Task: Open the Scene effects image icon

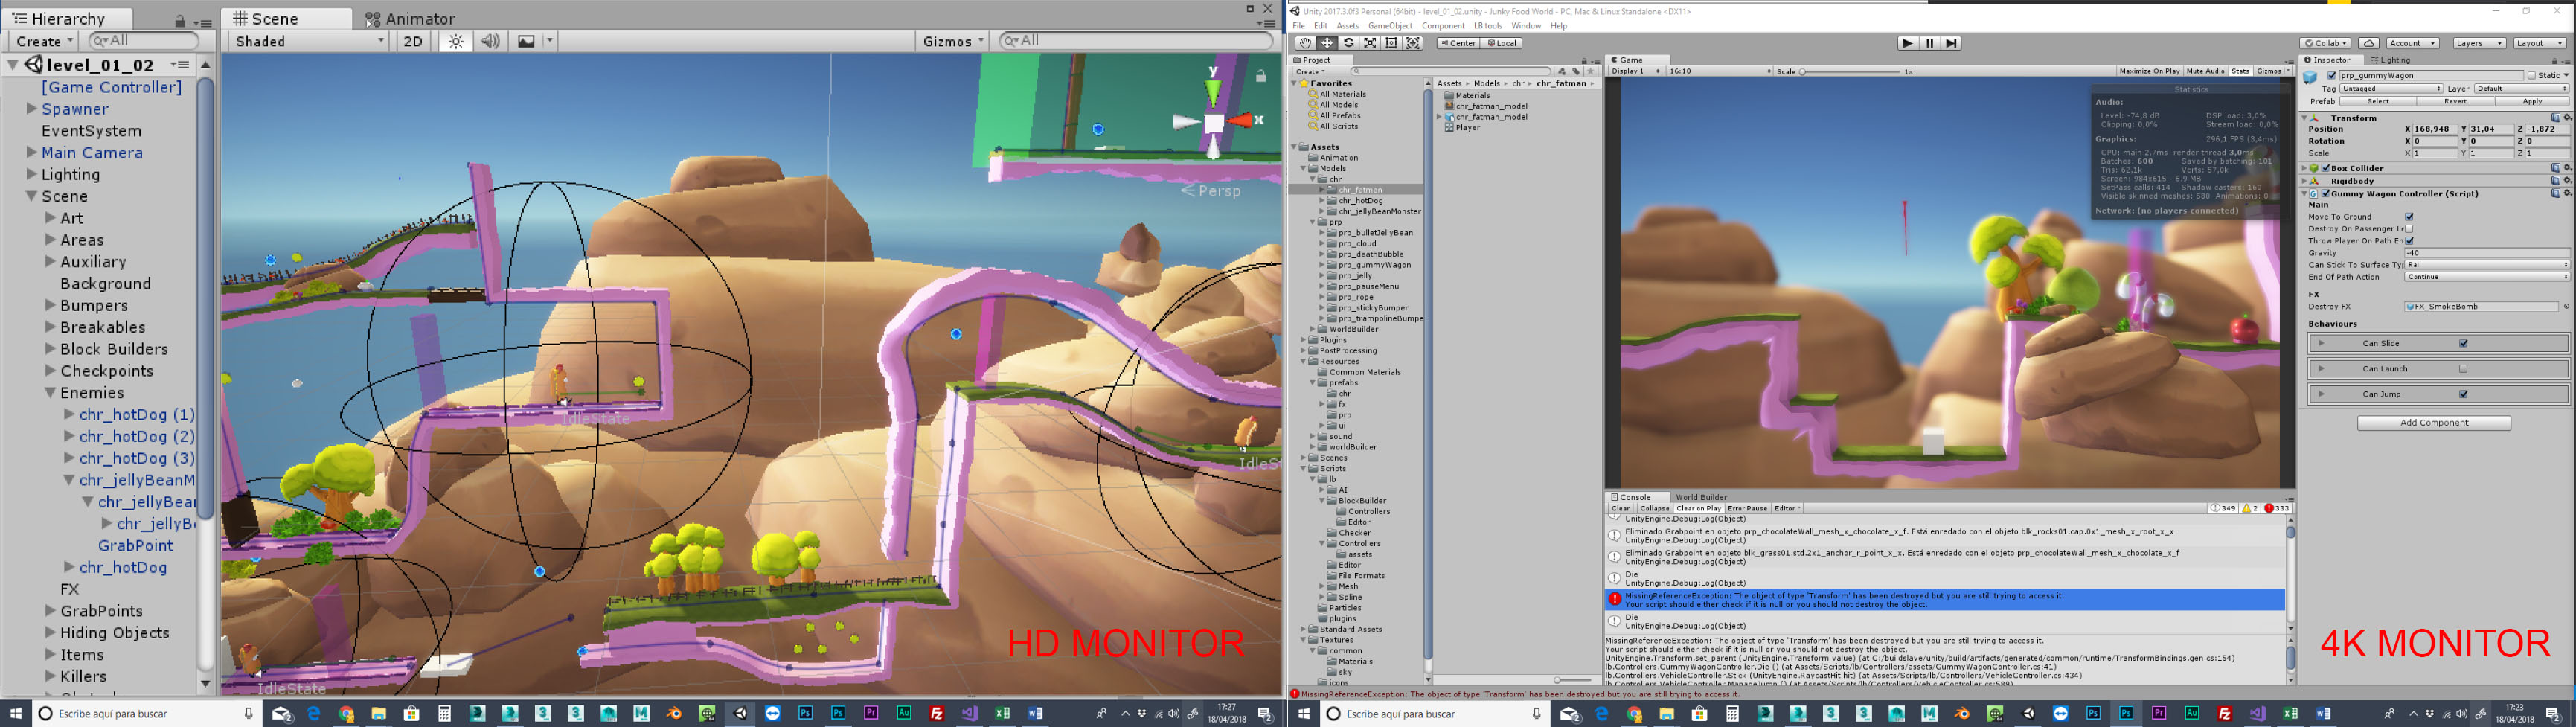Action: click(526, 41)
